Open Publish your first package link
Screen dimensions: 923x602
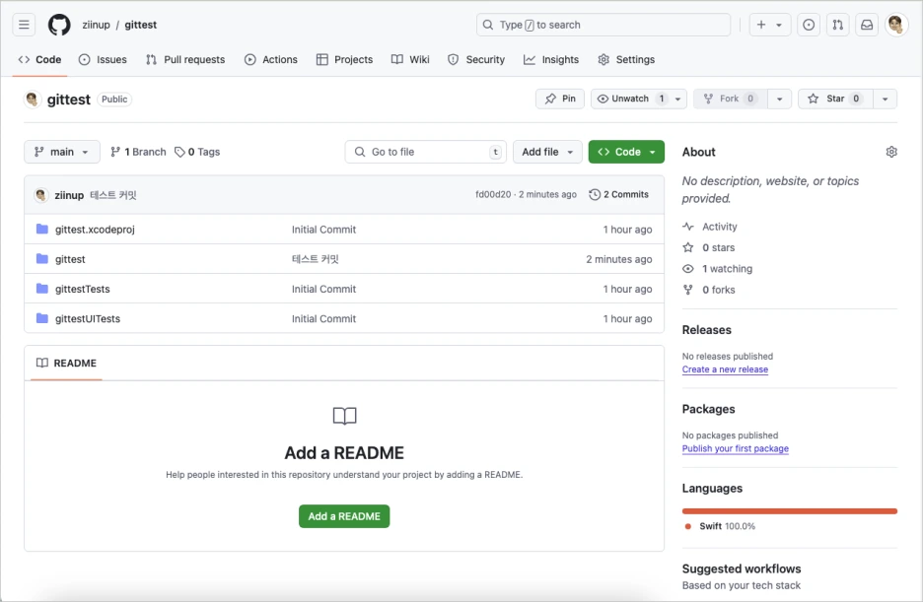click(x=736, y=448)
